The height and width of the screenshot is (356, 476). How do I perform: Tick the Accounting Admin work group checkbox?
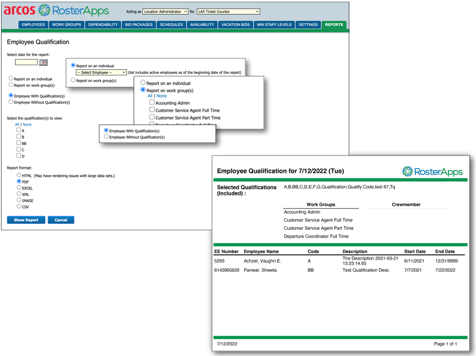tap(152, 102)
